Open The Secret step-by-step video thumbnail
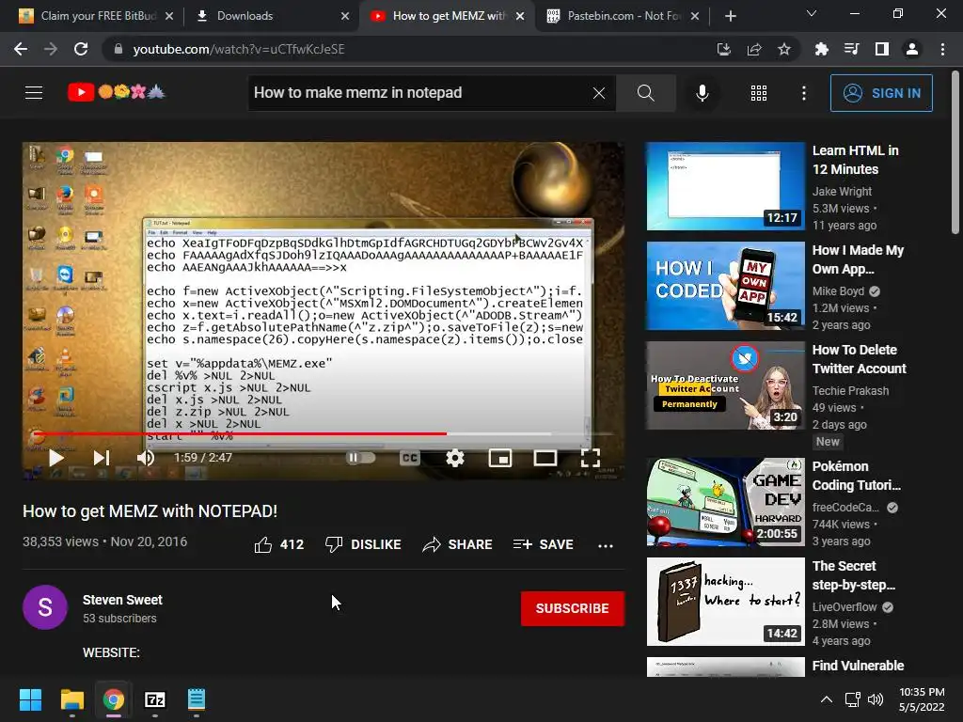This screenshot has height=722, width=963. (x=725, y=602)
